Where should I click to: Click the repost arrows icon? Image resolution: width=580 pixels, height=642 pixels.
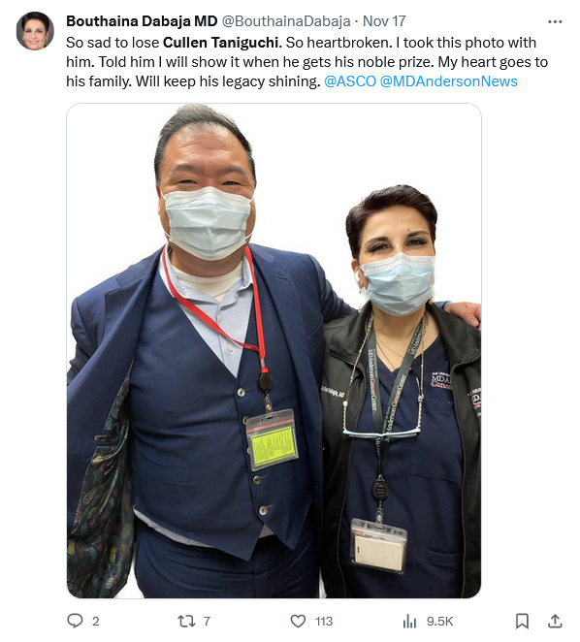tap(186, 621)
